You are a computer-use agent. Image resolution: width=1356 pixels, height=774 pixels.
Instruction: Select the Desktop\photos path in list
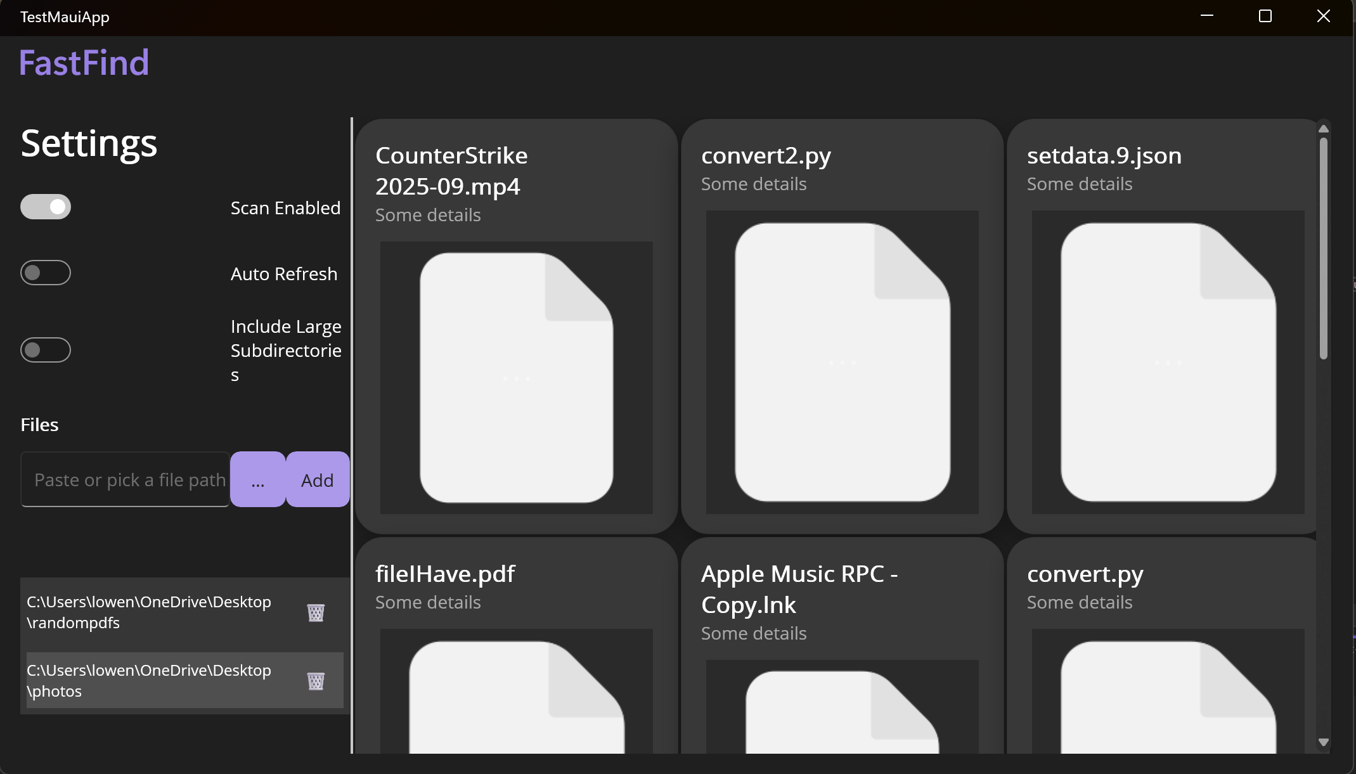(x=149, y=681)
